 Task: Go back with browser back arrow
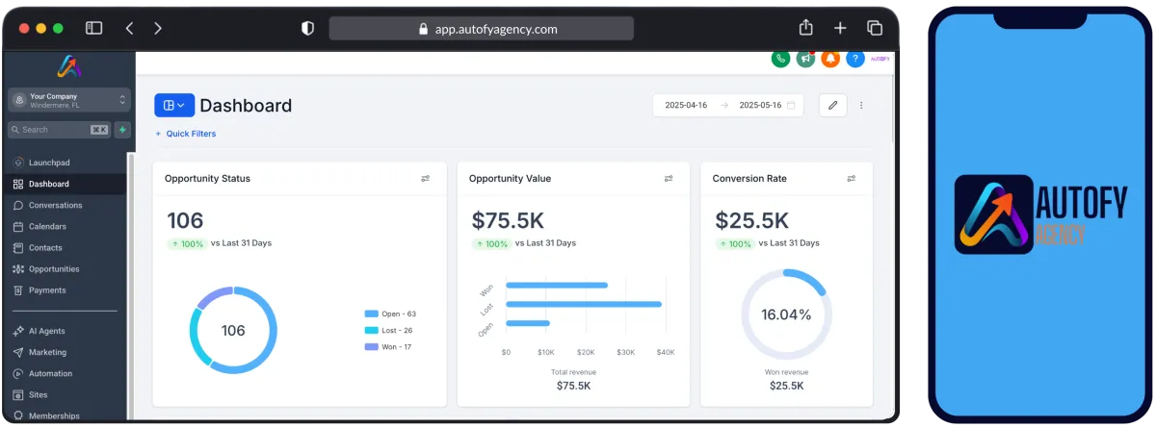tap(129, 28)
